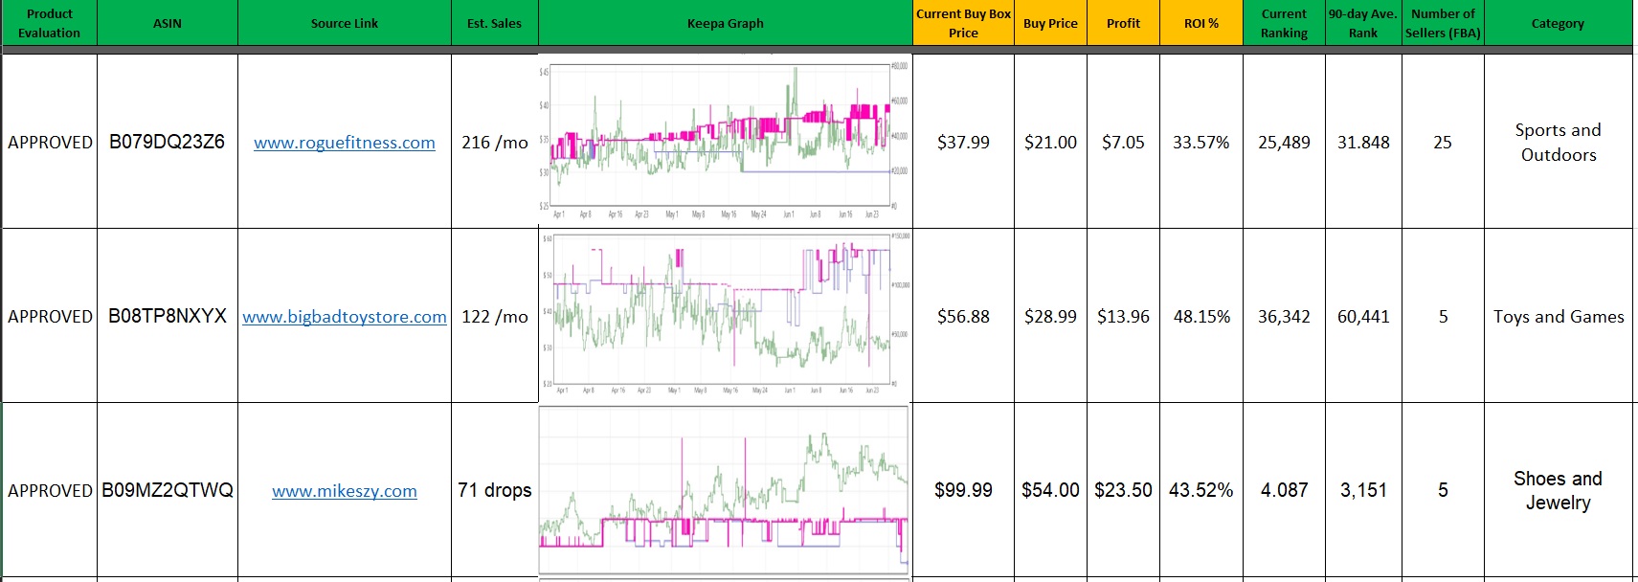The image size is (1638, 582).
Task: Select the $28.99 buy price cell
Action: [x=1050, y=316]
